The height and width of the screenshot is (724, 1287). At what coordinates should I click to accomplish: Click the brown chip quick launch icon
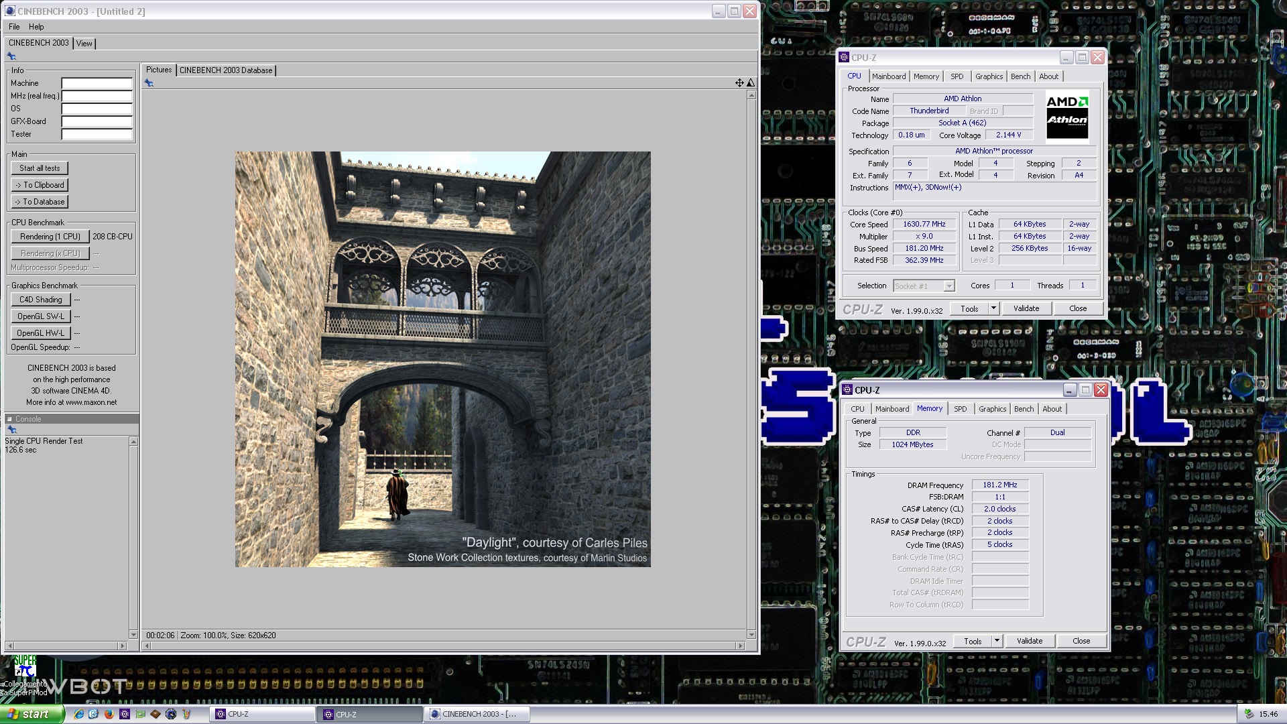(x=156, y=715)
